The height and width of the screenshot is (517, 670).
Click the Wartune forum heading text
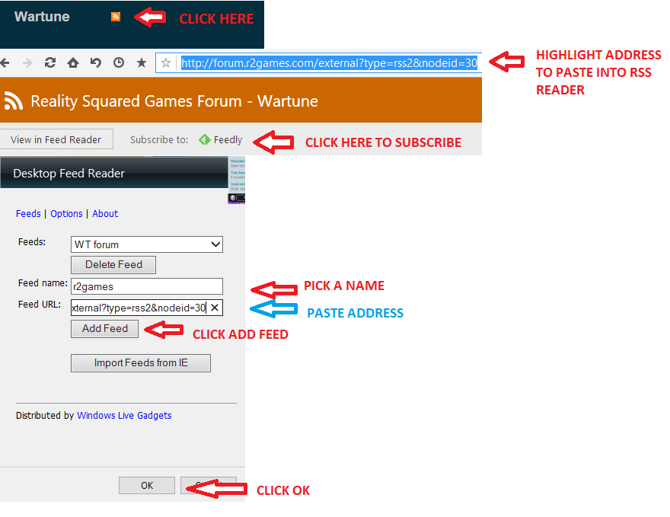tap(42, 17)
